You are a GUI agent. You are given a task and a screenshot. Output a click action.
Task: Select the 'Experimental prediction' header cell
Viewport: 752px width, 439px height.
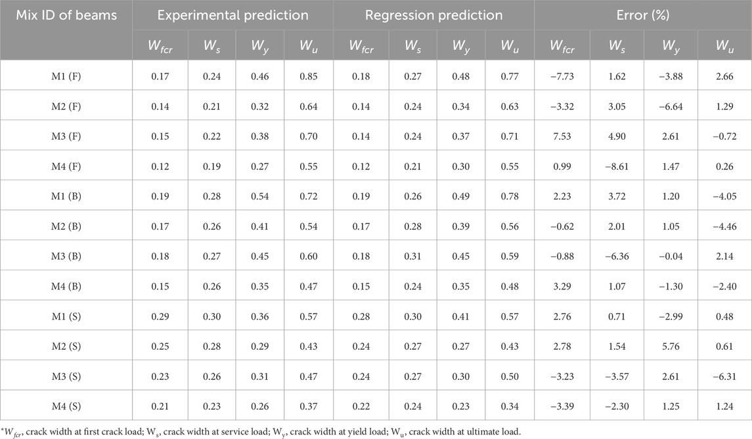point(232,14)
